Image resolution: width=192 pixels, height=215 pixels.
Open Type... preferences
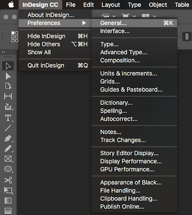[134, 44]
